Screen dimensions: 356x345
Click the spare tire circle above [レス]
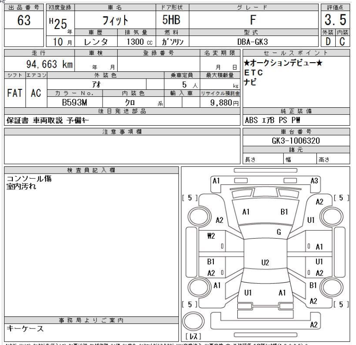coord(193,321)
